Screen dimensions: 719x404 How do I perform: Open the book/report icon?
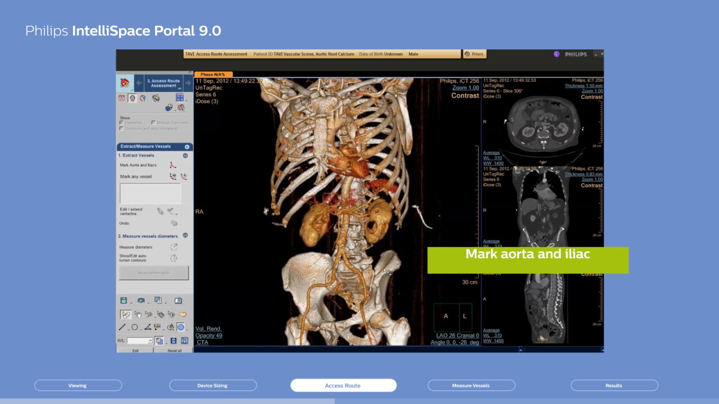click(x=178, y=300)
